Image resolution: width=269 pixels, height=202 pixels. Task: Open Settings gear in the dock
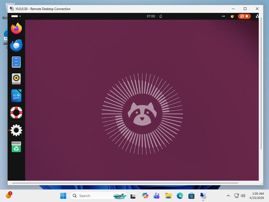tap(16, 130)
